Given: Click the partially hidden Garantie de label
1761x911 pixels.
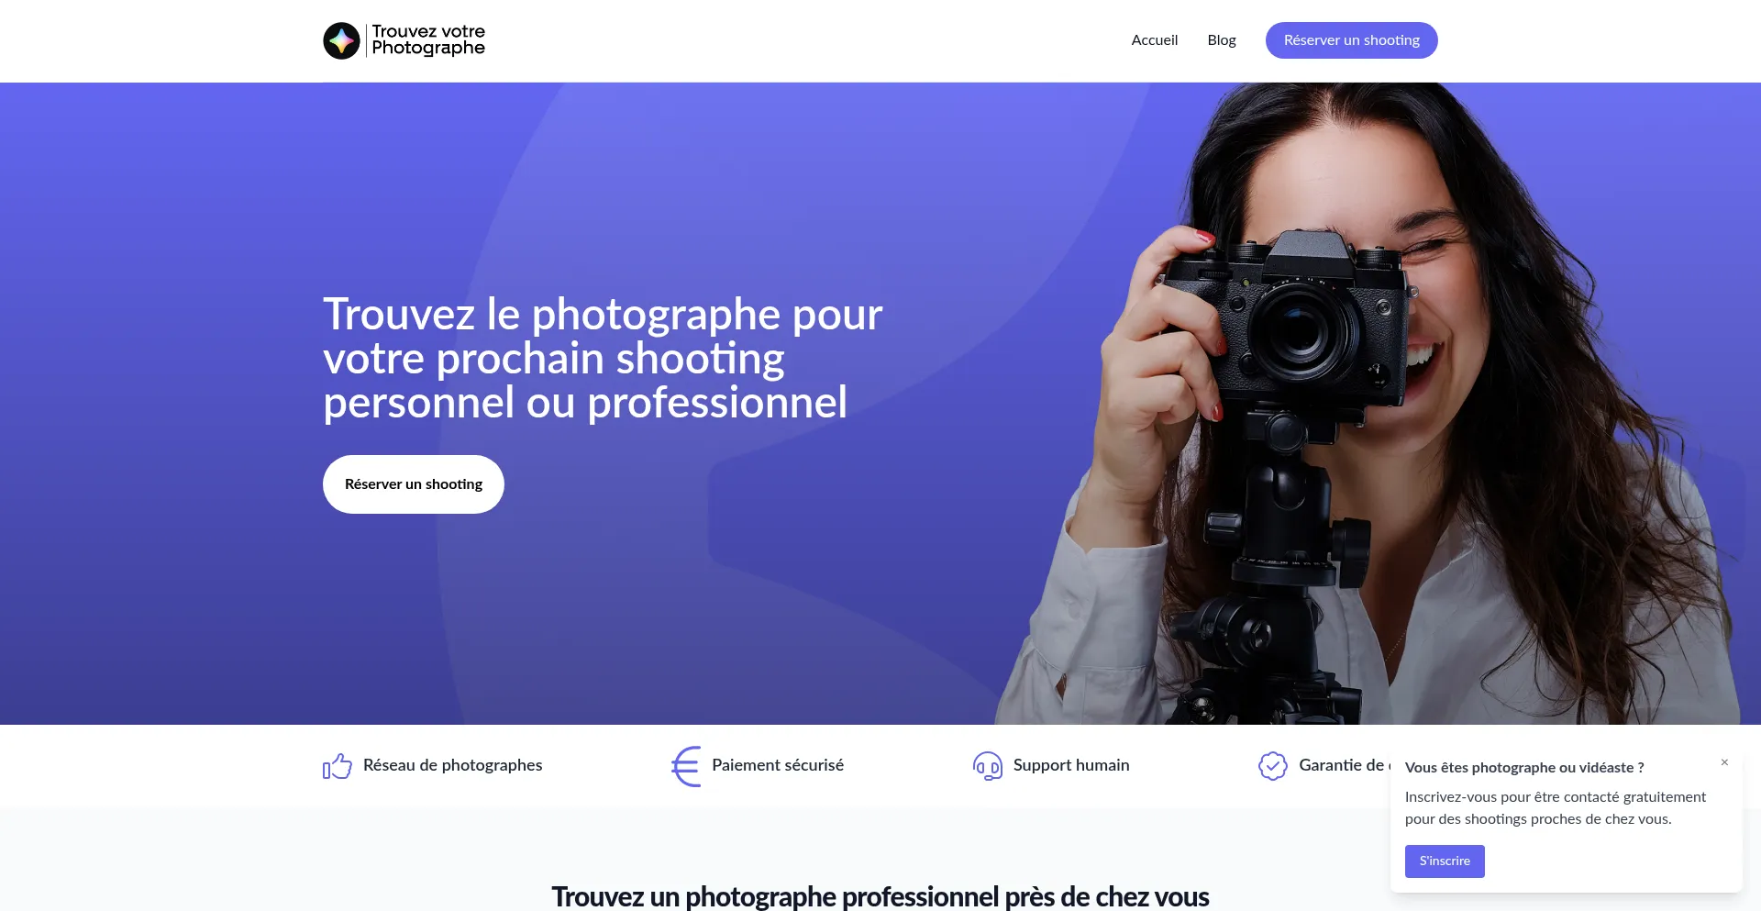Looking at the screenshot, I should (x=1344, y=765).
